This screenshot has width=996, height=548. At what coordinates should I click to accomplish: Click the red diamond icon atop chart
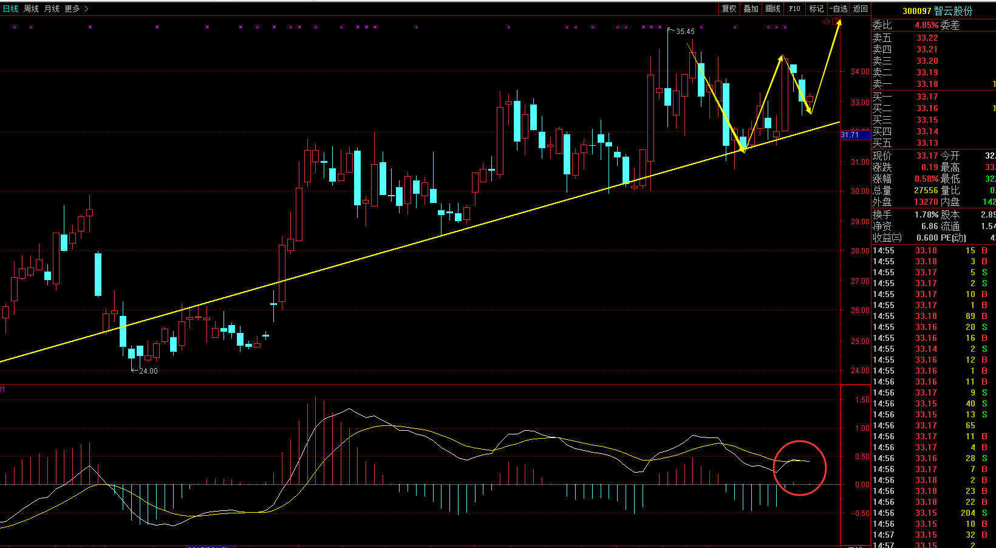827,21
